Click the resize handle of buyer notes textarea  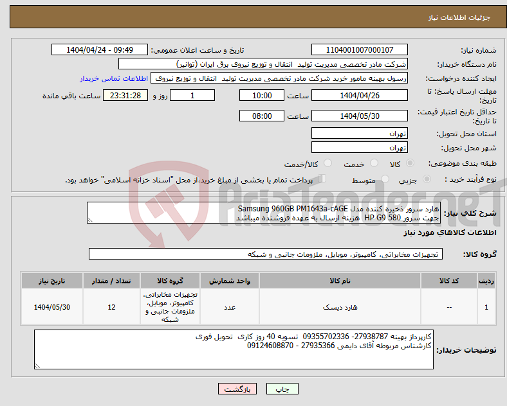37,366
